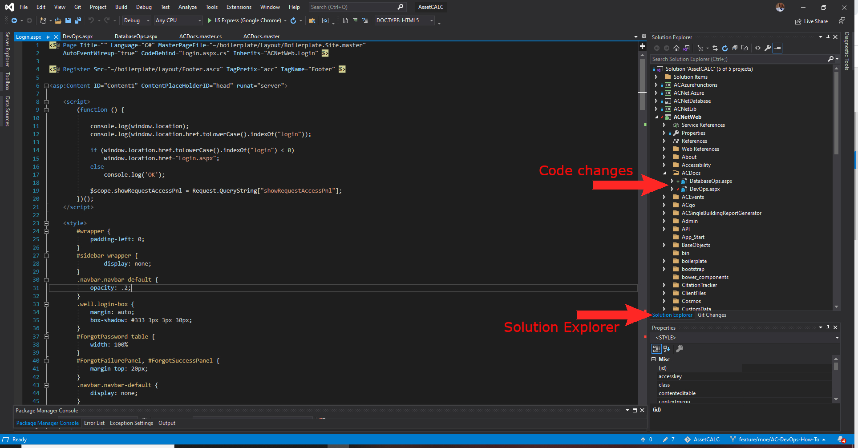The height and width of the screenshot is (448, 858).
Task: Click the editor settings gear icon
Action: [643, 36]
